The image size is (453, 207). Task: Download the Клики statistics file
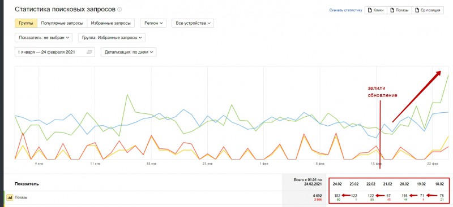(x=376, y=10)
